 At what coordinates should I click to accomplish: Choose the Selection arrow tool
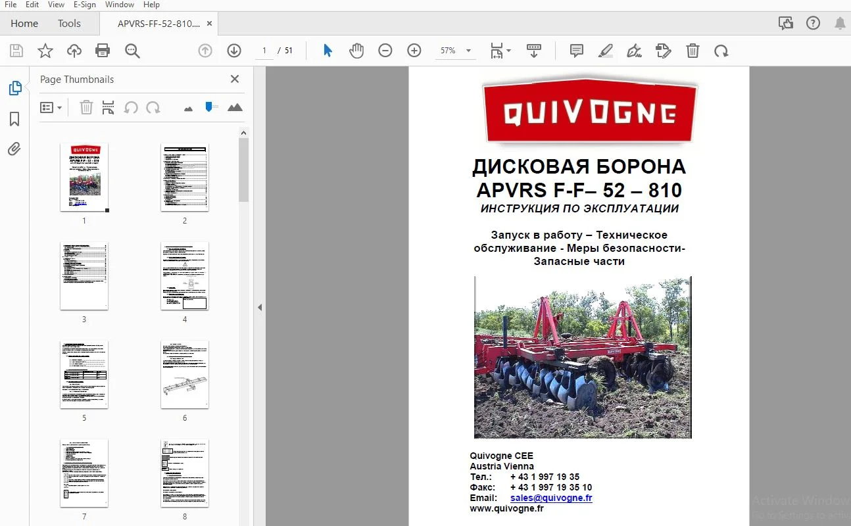coord(328,51)
